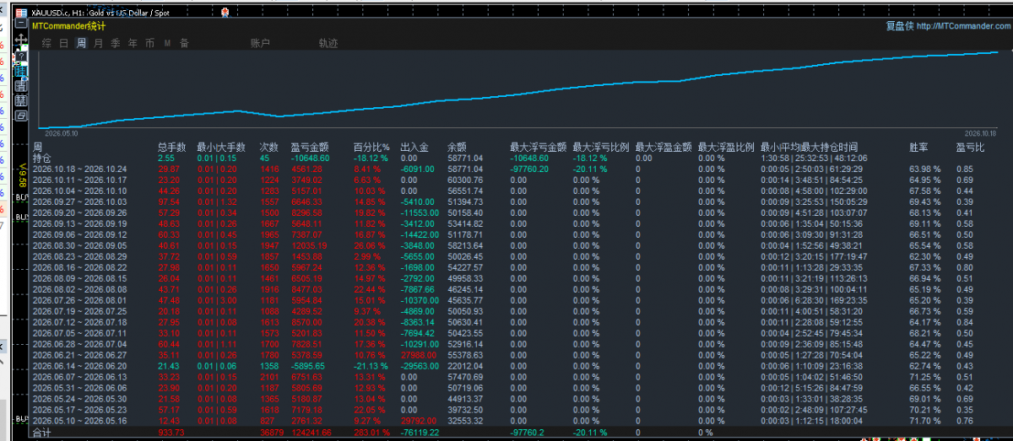Viewport: 1013px width, 441px height.
Task: Click the 最大浮盈比例 column header
Action: coord(726,147)
